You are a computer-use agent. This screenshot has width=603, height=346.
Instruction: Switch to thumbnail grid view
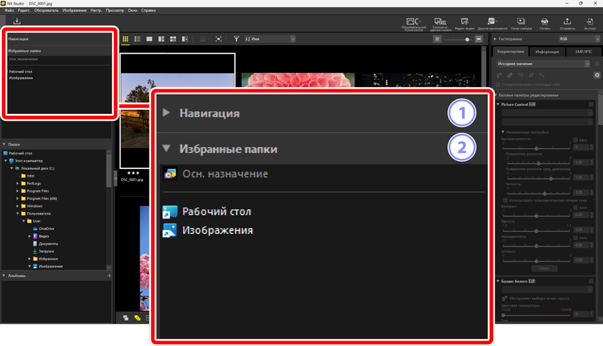pyautogui.click(x=125, y=40)
